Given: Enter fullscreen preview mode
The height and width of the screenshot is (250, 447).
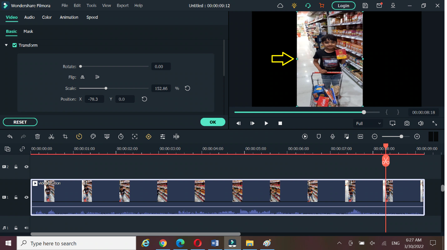Looking at the screenshot, I should coord(434,123).
